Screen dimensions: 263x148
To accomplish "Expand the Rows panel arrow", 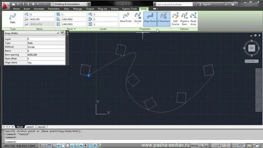I will tap(75, 29).
